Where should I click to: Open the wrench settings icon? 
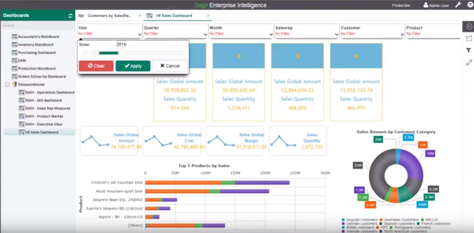[x=458, y=5]
